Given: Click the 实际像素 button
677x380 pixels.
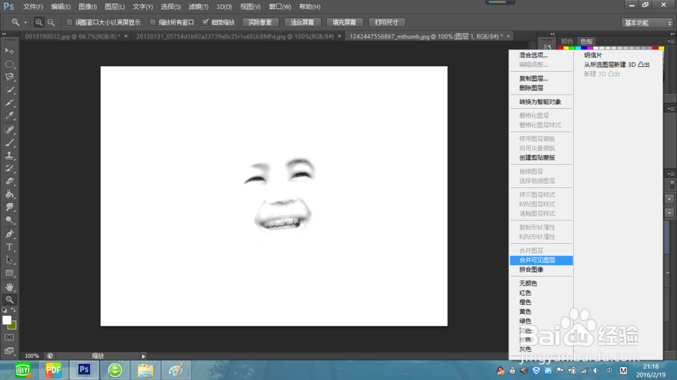Looking at the screenshot, I should click(260, 22).
